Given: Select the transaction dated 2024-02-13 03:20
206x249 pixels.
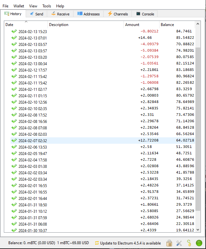Looking at the screenshot, I should click(103, 57).
